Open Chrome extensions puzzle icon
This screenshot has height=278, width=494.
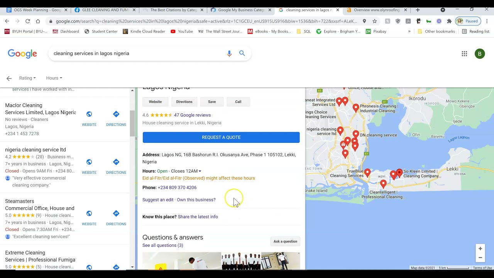click(449, 21)
